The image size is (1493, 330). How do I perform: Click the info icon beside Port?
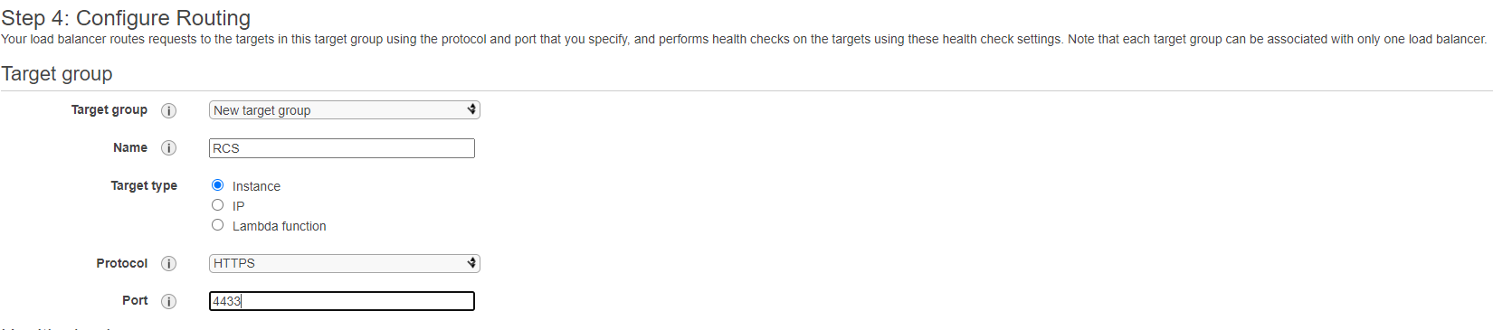(168, 302)
